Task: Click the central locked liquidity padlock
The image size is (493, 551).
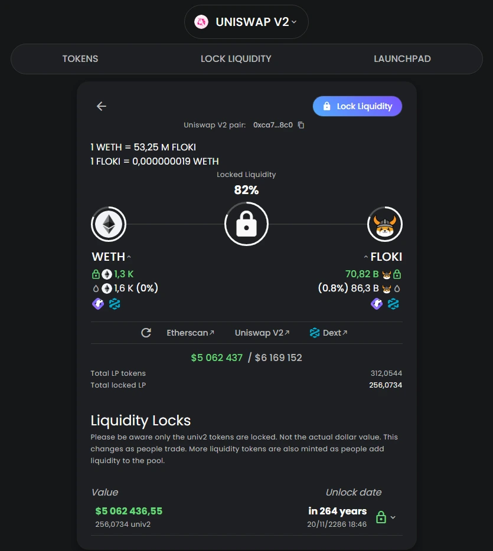Action: tap(247, 224)
